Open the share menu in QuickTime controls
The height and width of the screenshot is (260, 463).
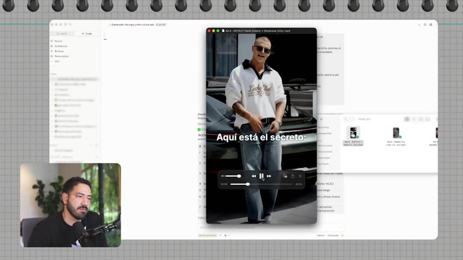[x=292, y=176]
